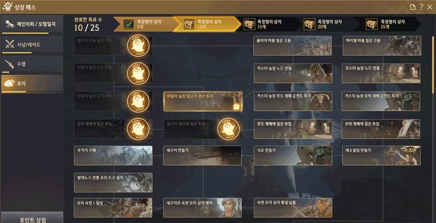This screenshot has height=223, width=436.
Task: Claim the ghost reward on 벨리아 마을 일꾼 고용
Action: [x=138, y=46]
